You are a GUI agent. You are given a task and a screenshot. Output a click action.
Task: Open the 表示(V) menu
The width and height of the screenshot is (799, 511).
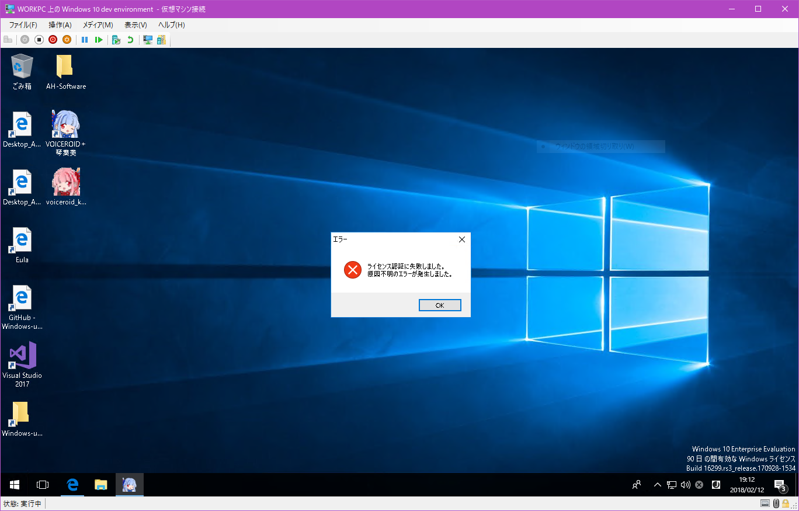tap(136, 25)
